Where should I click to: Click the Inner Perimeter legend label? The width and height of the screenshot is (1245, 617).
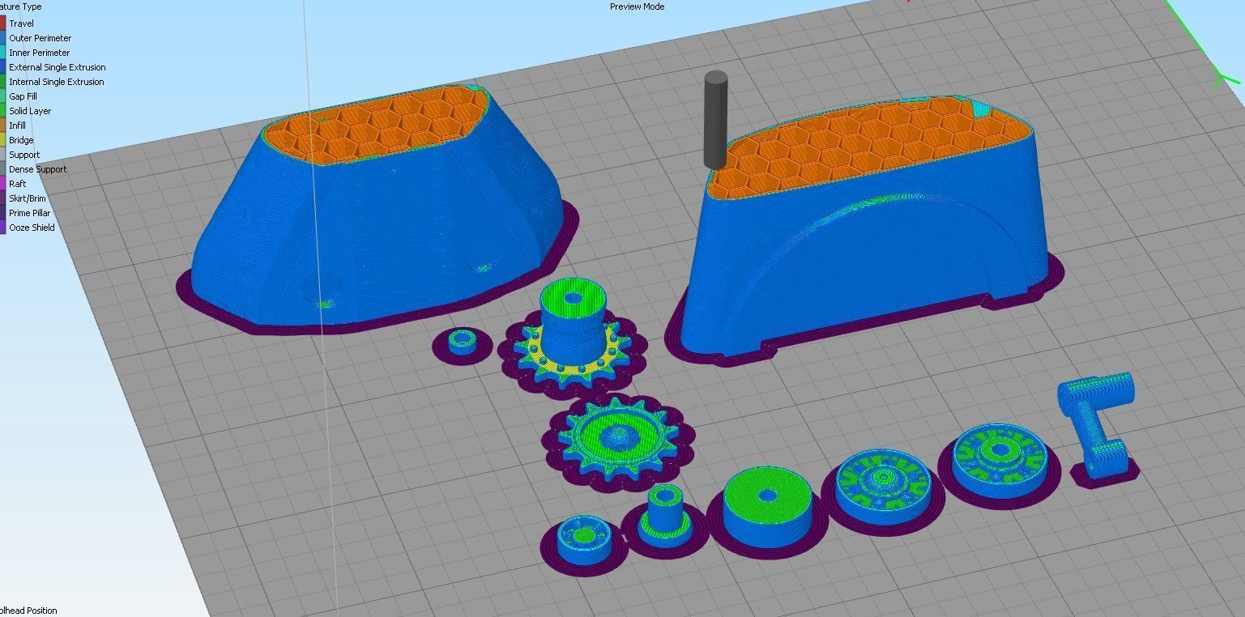click(39, 53)
